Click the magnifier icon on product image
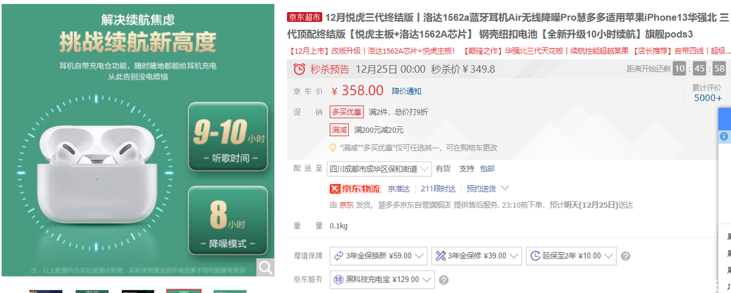The height and width of the screenshot is (293, 731). [x=265, y=267]
